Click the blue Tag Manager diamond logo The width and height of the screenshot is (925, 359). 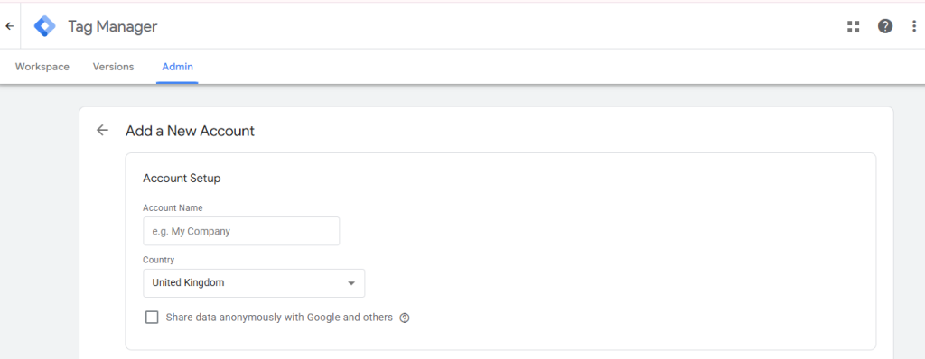coord(45,26)
